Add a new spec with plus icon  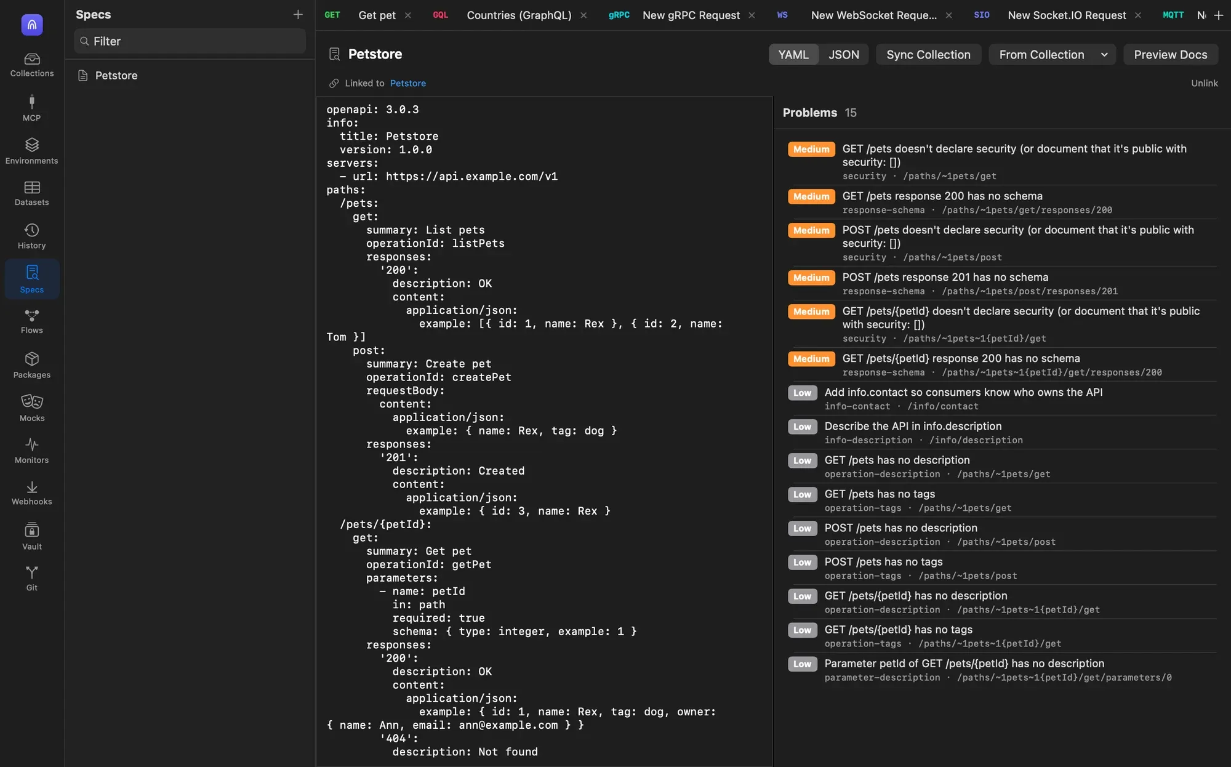click(x=298, y=14)
